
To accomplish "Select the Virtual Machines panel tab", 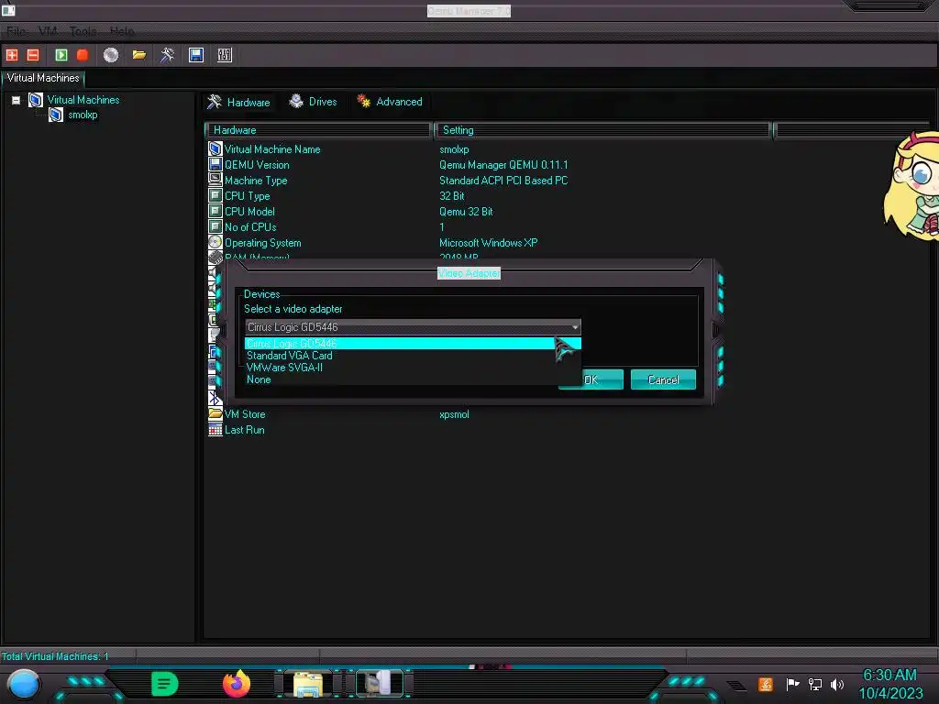I will tap(43, 78).
